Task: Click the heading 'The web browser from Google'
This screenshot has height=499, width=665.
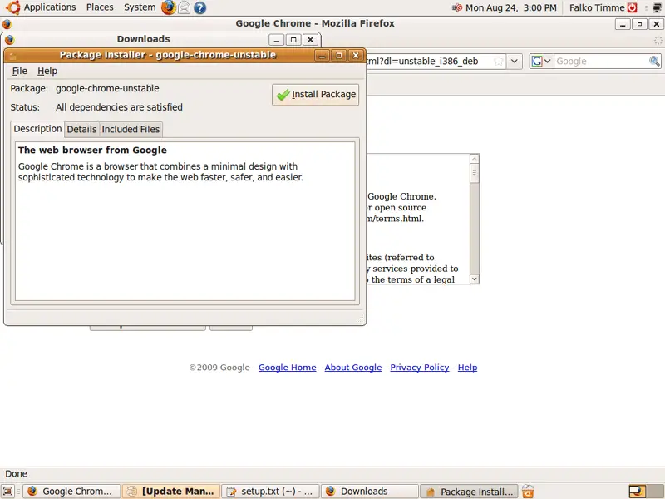Action: 92,151
